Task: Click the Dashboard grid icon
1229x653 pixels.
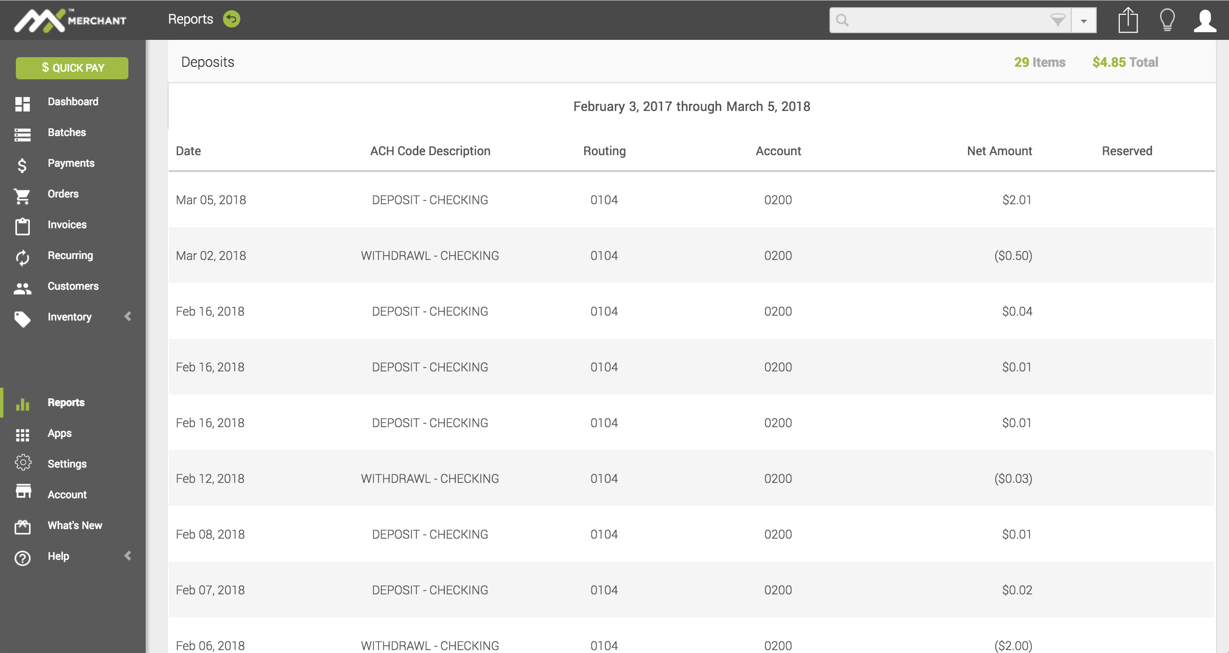Action: 23,103
